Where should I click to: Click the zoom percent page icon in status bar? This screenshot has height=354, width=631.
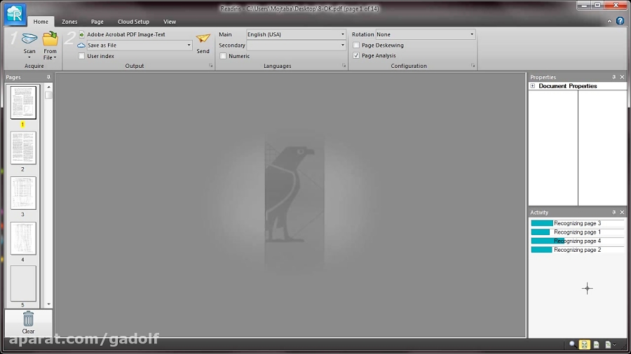coord(608,344)
